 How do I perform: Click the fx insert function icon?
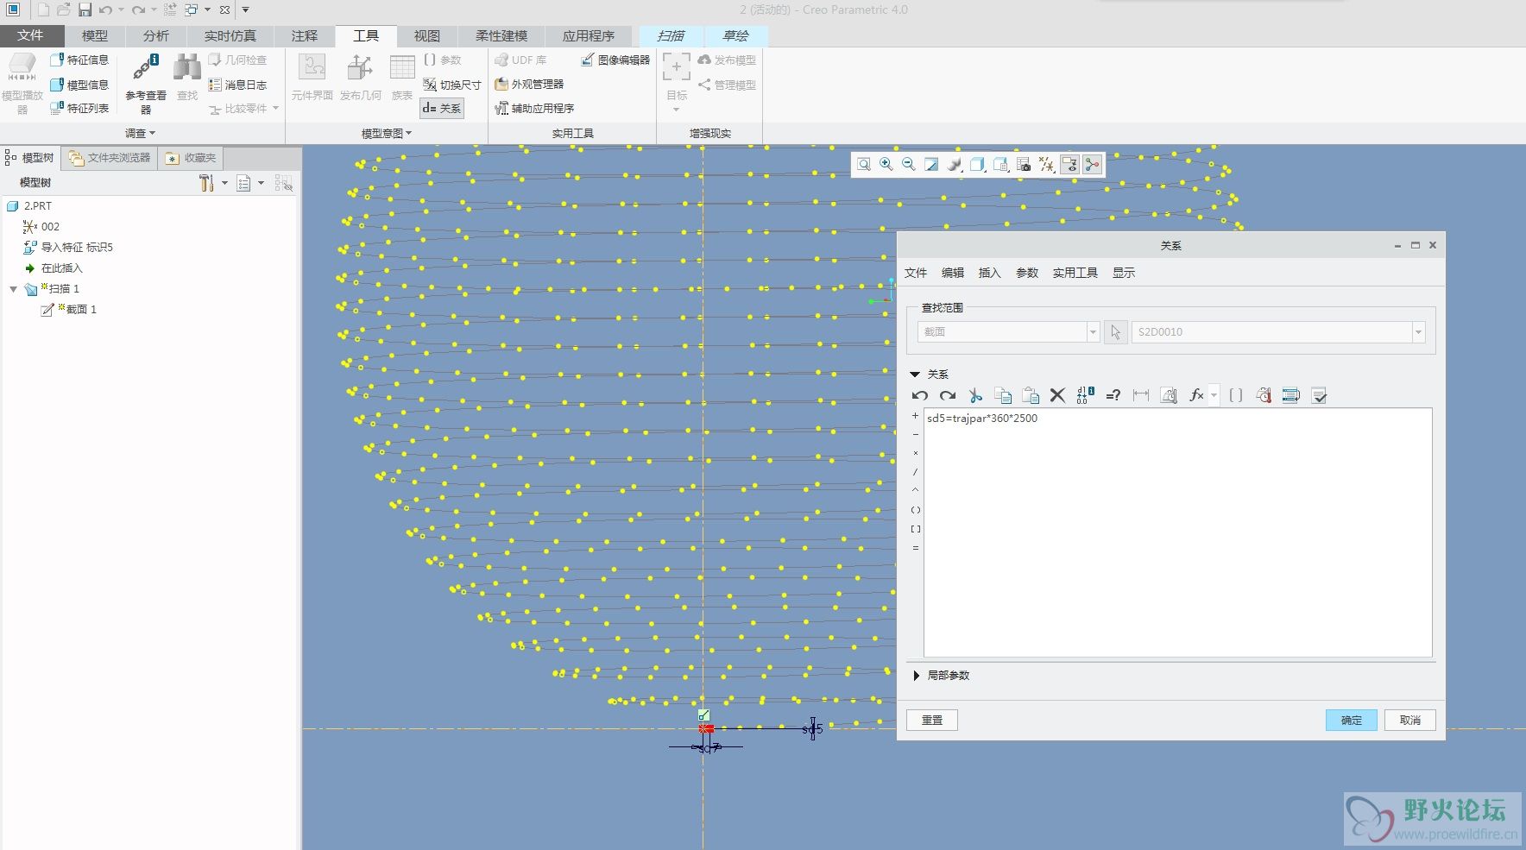[1196, 395]
